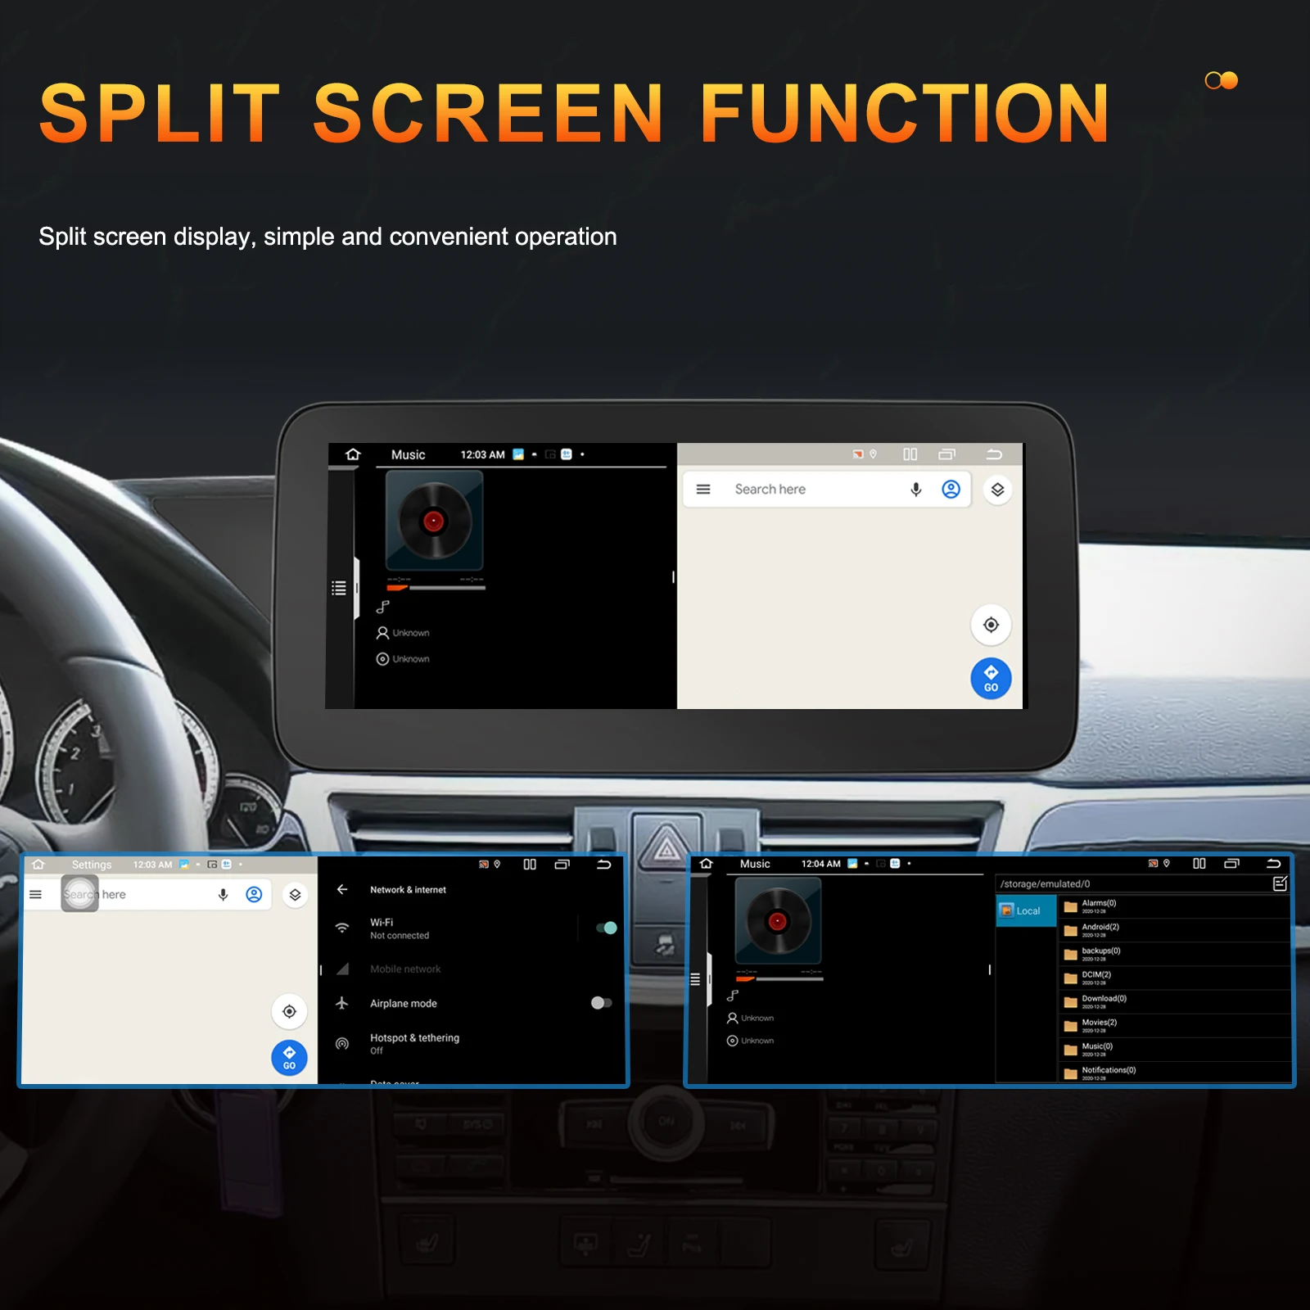This screenshot has height=1310, width=1310.
Task: Open Download(0) folder
Action: pos(1175,1001)
